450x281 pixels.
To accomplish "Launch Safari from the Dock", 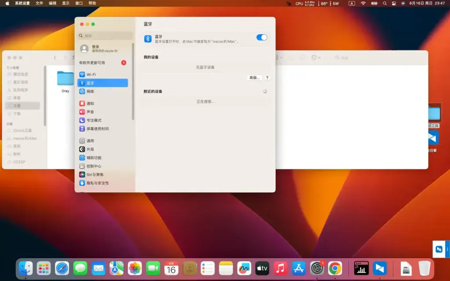I will point(62,268).
